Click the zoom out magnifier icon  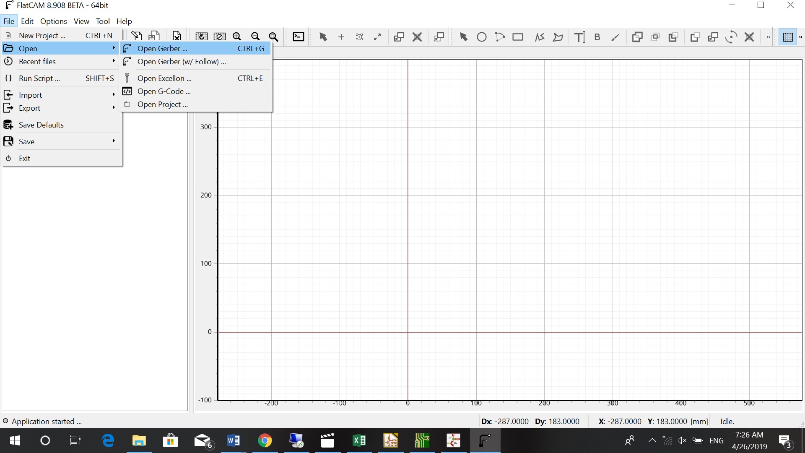255,37
